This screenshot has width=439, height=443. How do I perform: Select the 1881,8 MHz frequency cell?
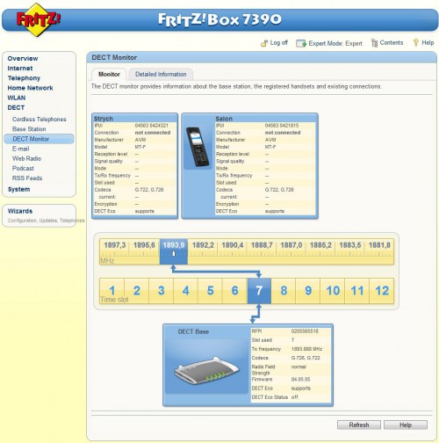379,251
